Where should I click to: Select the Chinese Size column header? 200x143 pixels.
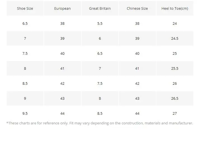pyautogui.click(x=137, y=9)
